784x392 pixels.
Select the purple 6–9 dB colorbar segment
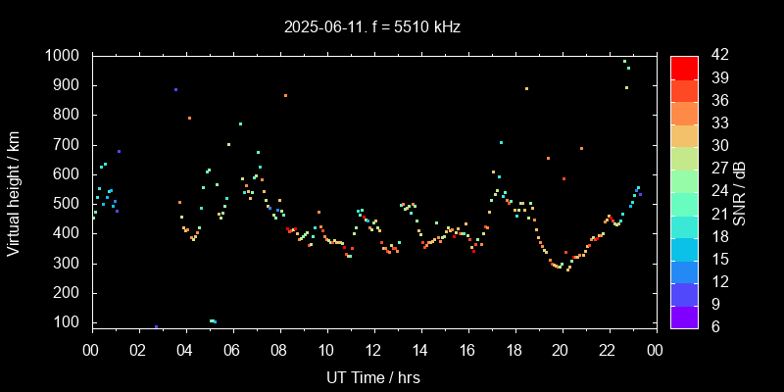point(684,317)
